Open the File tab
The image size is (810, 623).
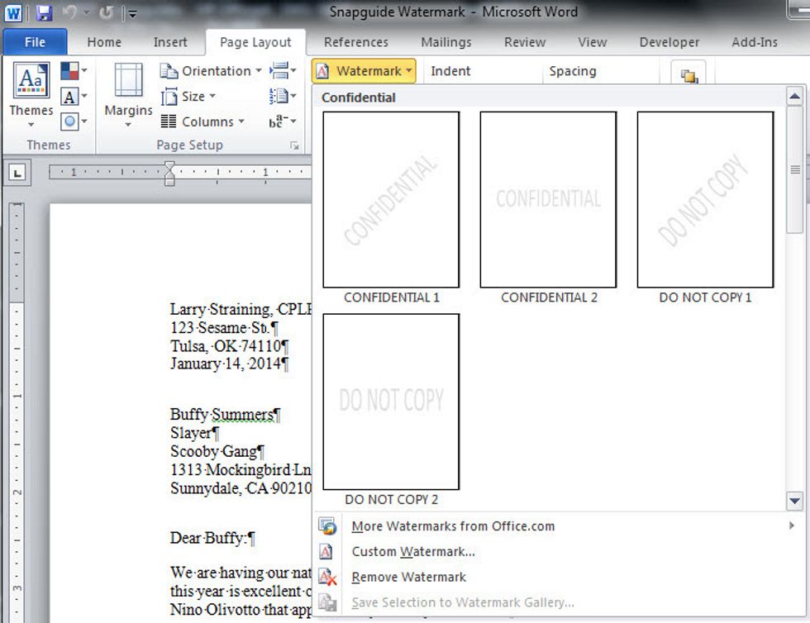(35, 42)
